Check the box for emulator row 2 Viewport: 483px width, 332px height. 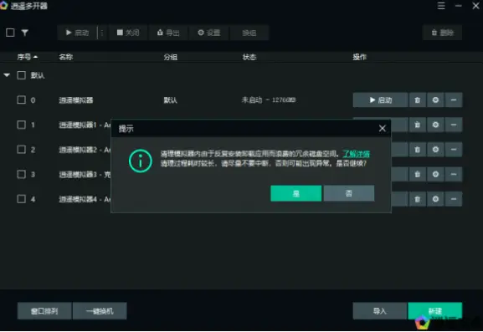[x=21, y=149]
